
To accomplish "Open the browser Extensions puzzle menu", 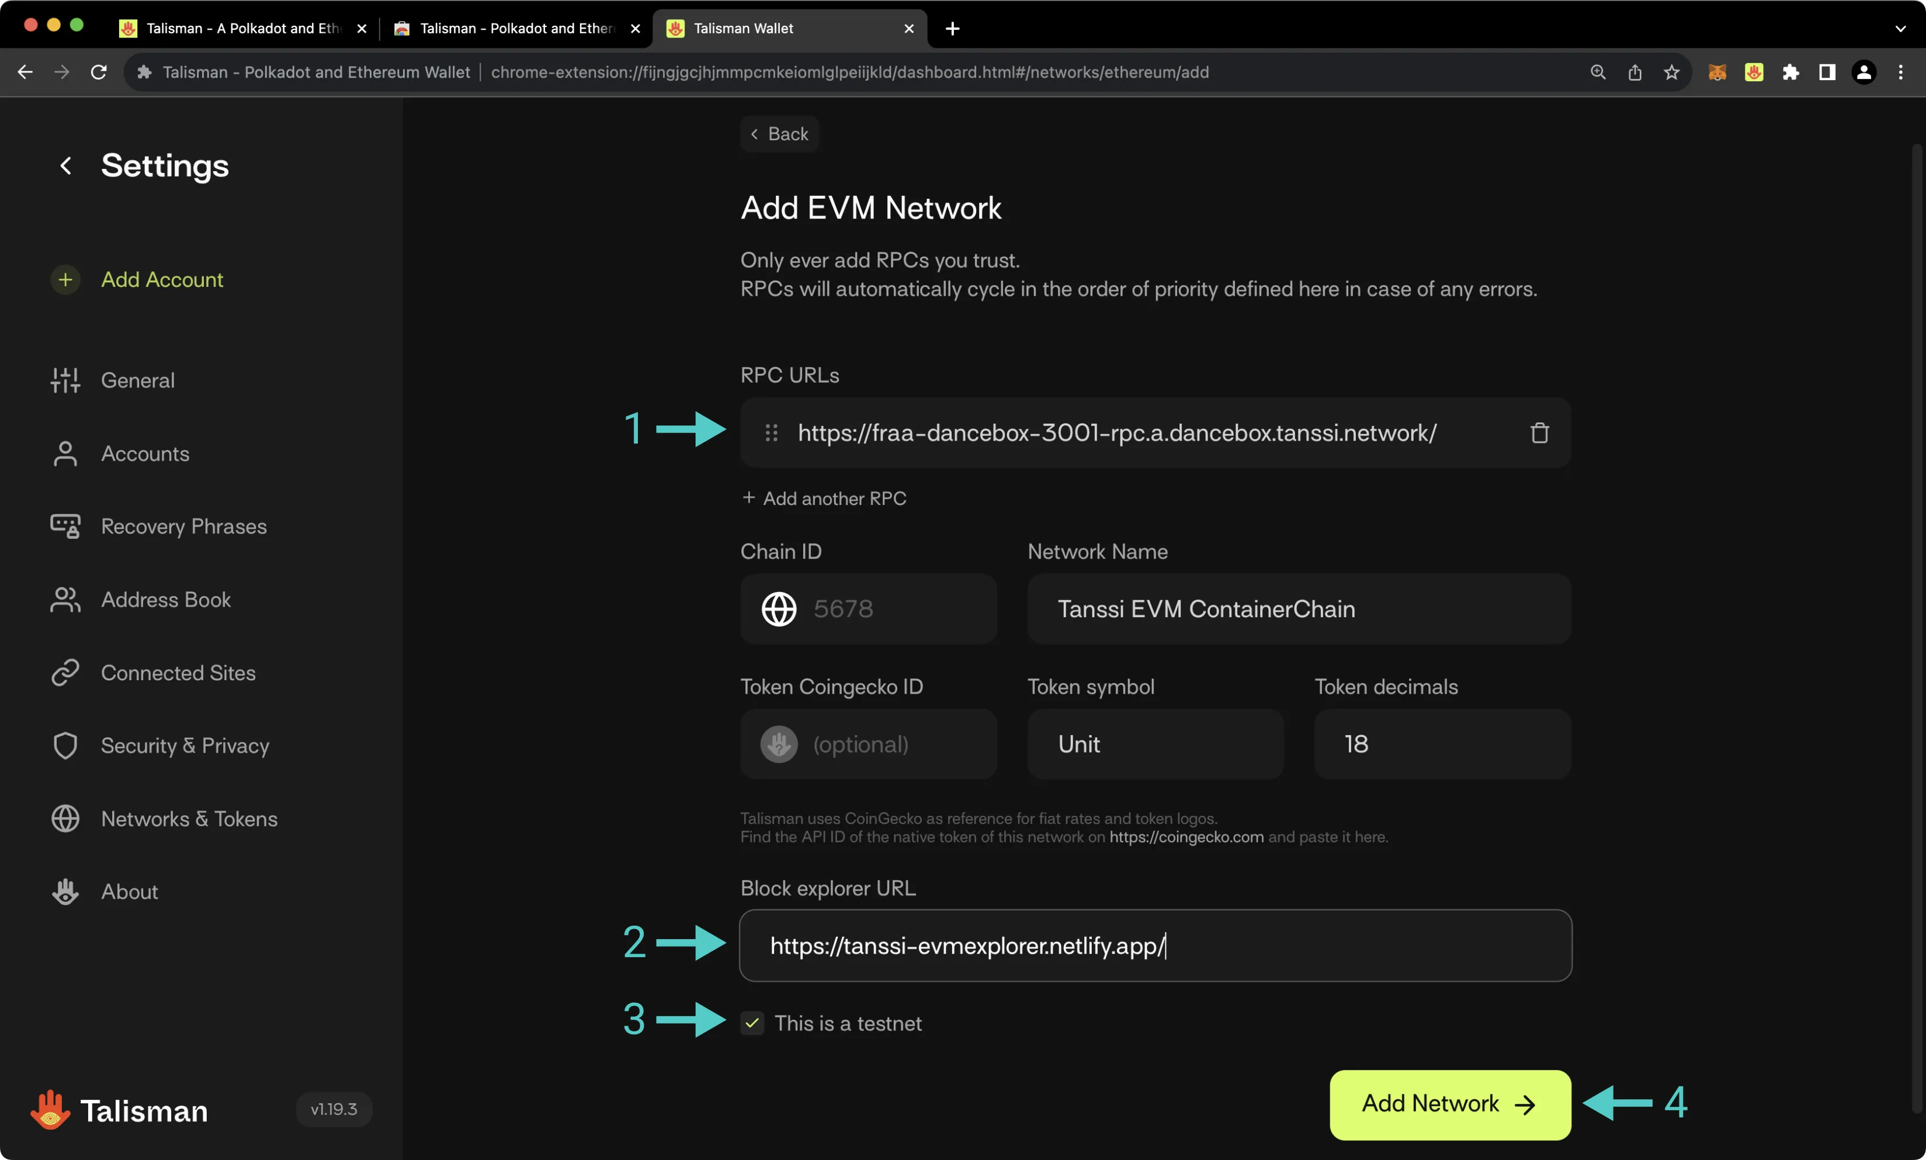I will [1790, 72].
